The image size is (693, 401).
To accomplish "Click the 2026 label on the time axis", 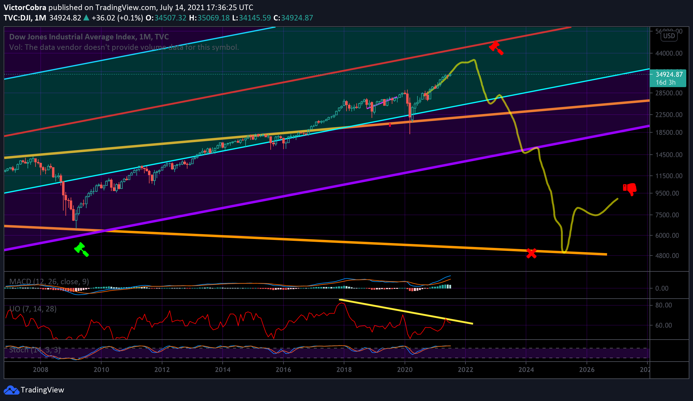I will coord(587,370).
